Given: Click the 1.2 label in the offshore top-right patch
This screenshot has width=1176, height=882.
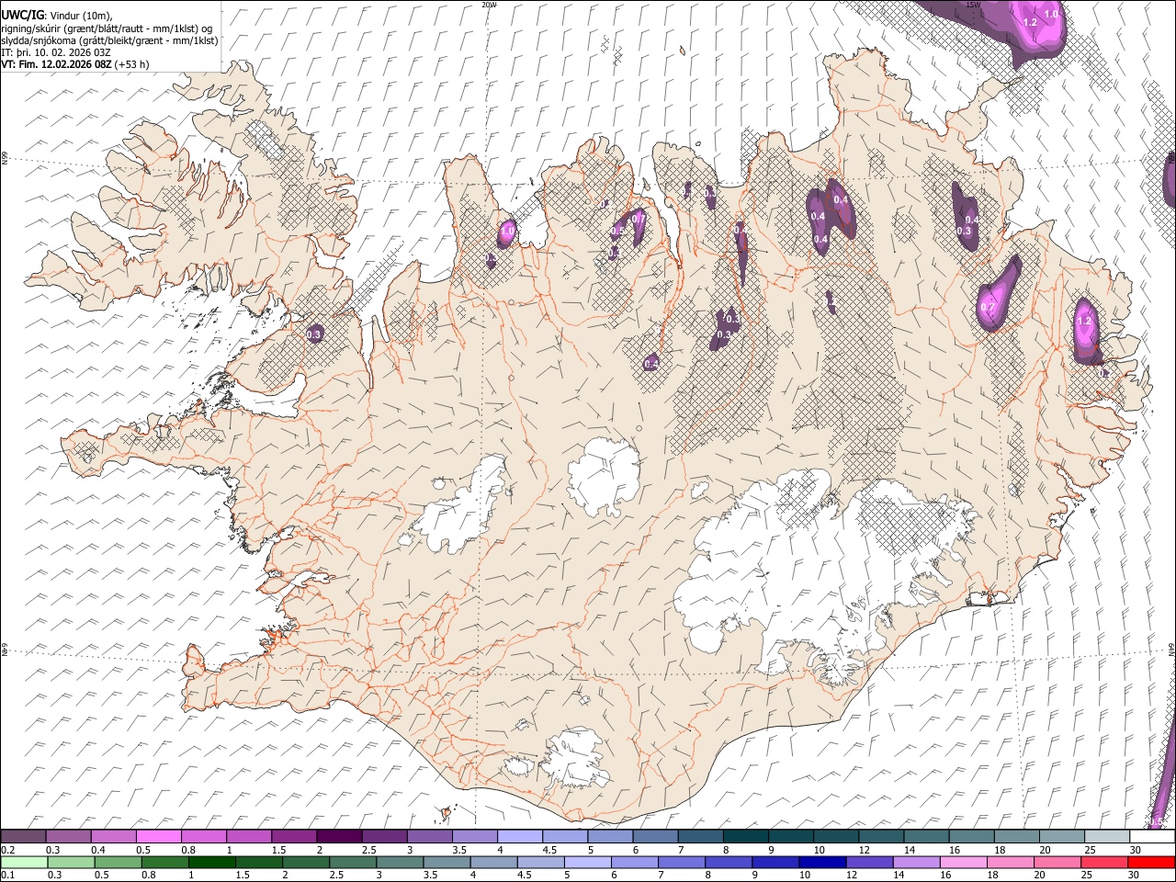Looking at the screenshot, I should pos(1030,22).
